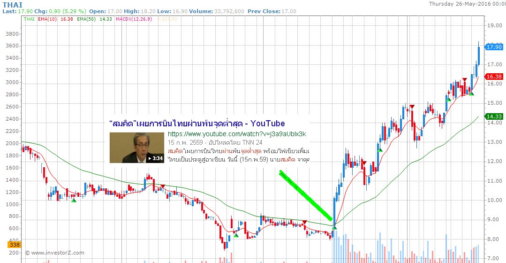The image size is (506, 263).
Task: Click the youtube.com/watch URL link
Action: [237, 134]
